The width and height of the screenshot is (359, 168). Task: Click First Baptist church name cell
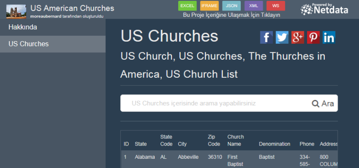(x=235, y=160)
